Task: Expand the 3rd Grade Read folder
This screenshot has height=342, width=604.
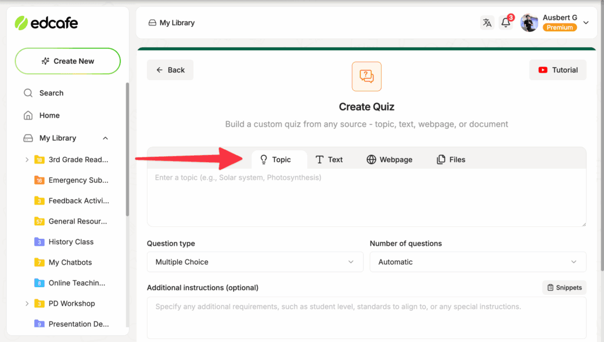Action: (27, 160)
